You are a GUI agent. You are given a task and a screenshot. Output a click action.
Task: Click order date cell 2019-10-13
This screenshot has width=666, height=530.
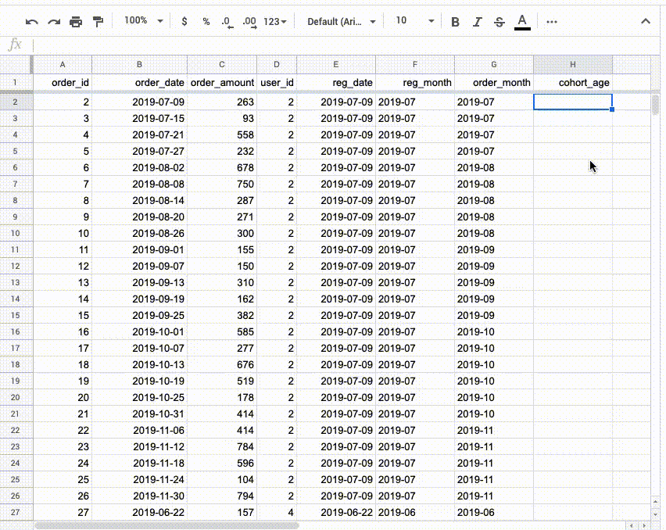click(139, 365)
